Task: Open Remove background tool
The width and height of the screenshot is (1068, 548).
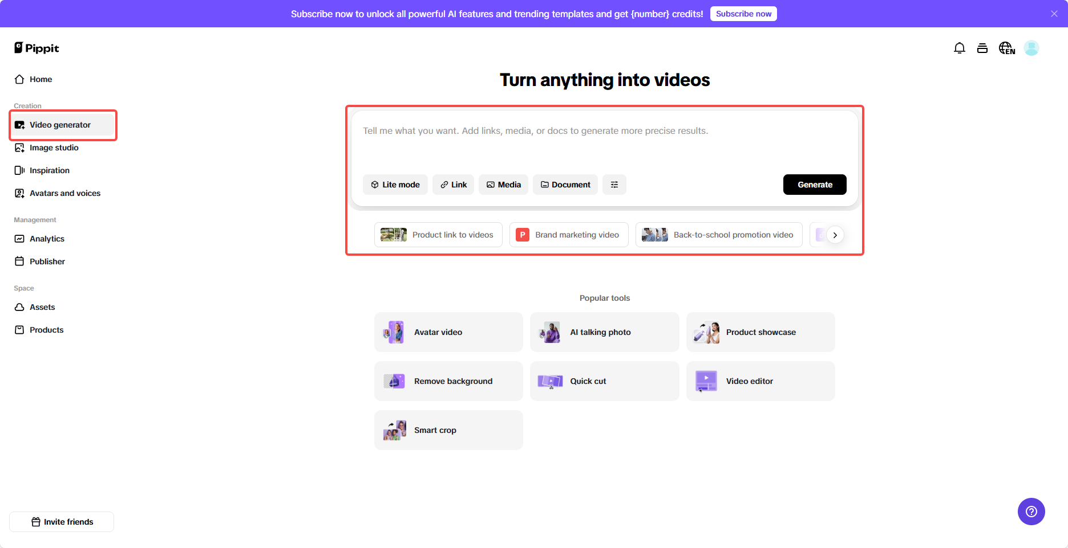Action: click(x=448, y=381)
